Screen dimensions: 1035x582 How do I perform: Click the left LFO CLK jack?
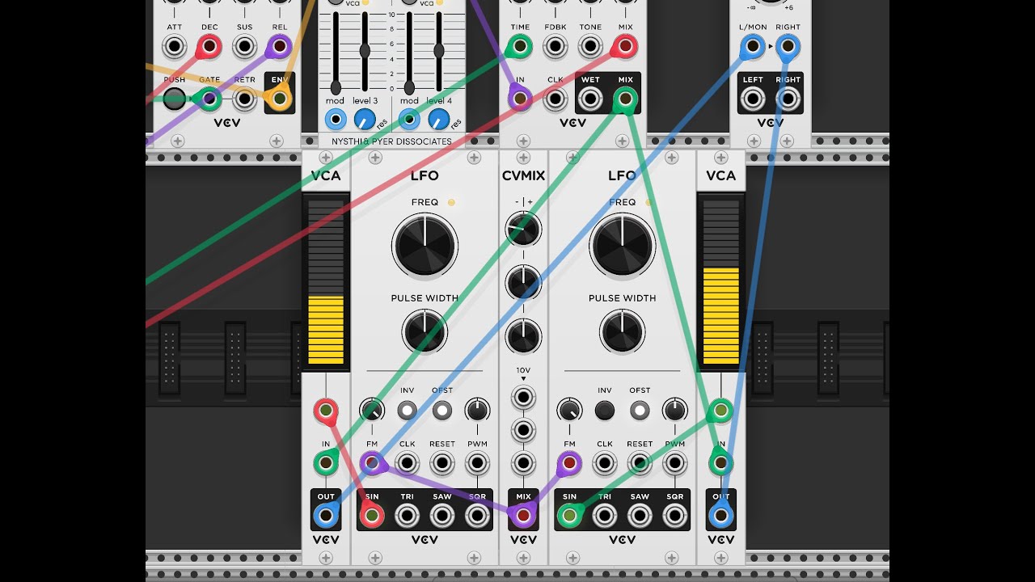click(407, 463)
